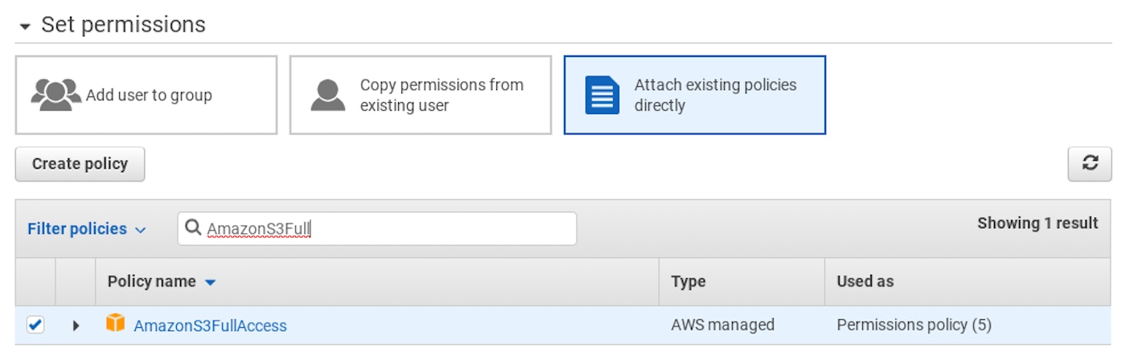Click the orange AWS managed policy box icon
Screen dimensions: 1126x360
(x=116, y=324)
